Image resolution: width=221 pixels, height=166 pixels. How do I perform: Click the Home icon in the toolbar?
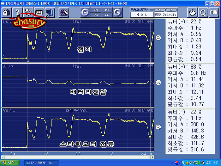[x=7, y=12]
